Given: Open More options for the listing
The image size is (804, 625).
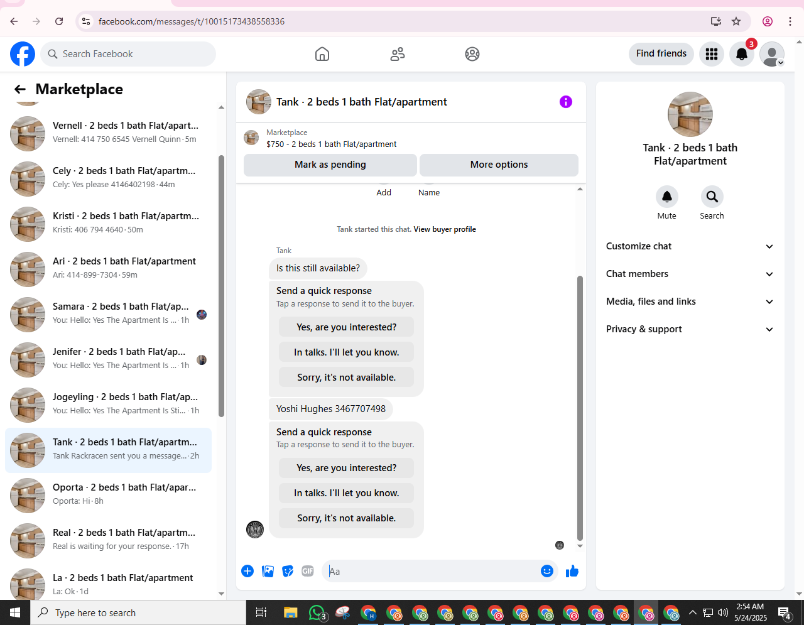Looking at the screenshot, I should [x=499, y=165].
